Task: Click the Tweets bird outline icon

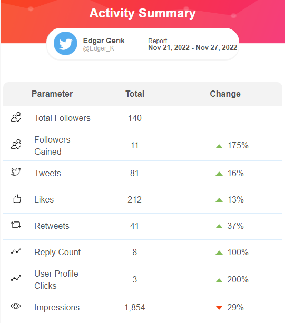Action: tap(16, 172)
